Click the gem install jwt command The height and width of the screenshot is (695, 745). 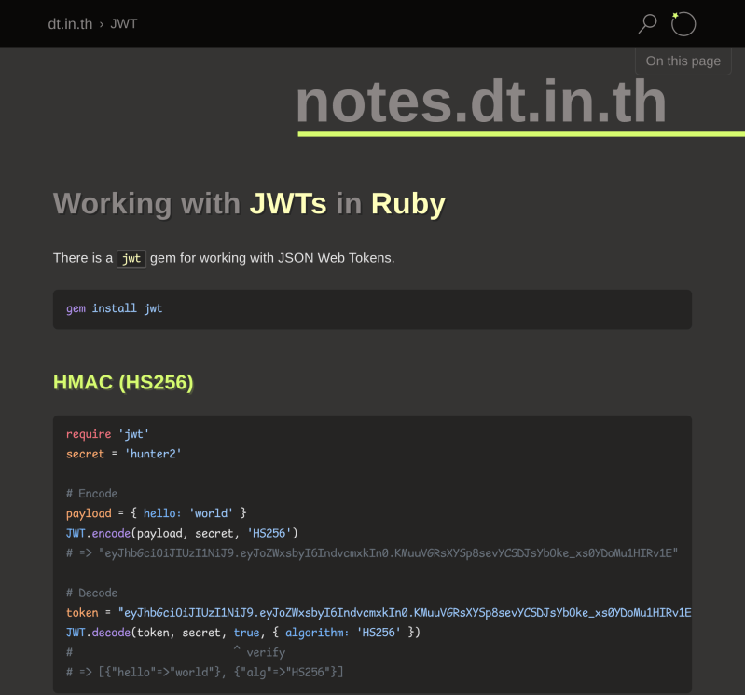tap(114, 308)
